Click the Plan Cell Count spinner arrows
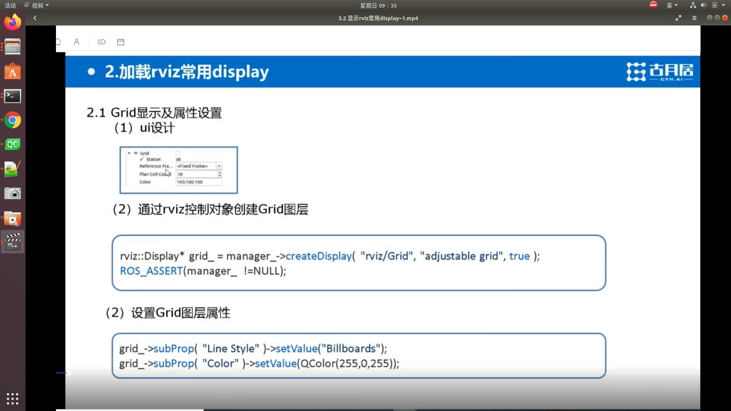Screen dimensions: 731x411 (x=220, y=174)
